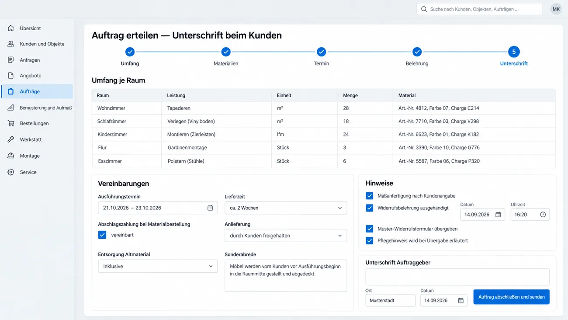Click the Montieren (Zierleisten) cell
The height and width of the screenshot is (320, 568).
pos(216,134)
